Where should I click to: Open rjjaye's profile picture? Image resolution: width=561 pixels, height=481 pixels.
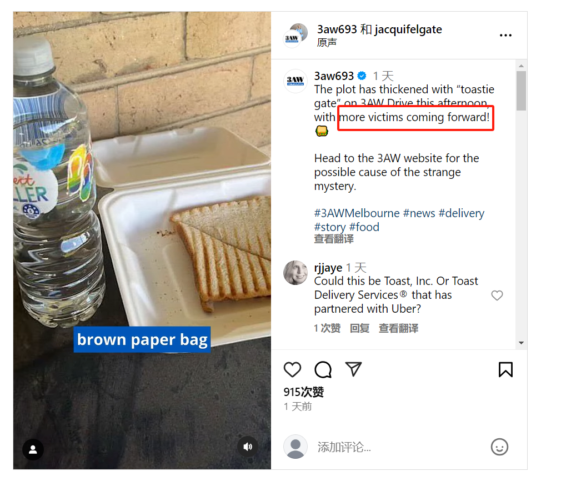coord(295,273)
